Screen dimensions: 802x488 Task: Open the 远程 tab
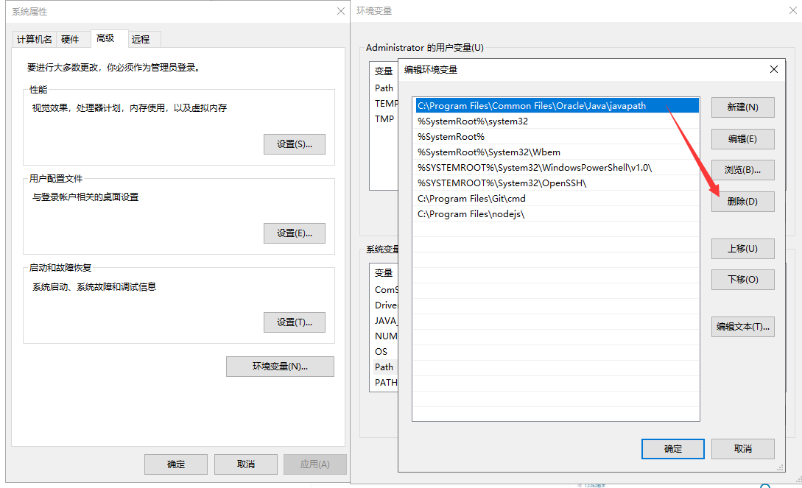(140, 39)
